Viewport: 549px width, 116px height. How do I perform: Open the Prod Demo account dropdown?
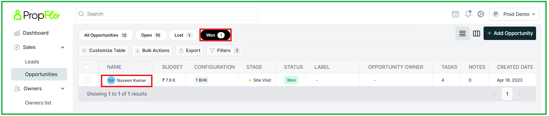[x=514, y=14]
